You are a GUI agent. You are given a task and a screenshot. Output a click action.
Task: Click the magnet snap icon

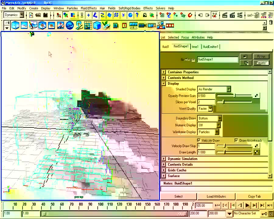tap(190, 15)
